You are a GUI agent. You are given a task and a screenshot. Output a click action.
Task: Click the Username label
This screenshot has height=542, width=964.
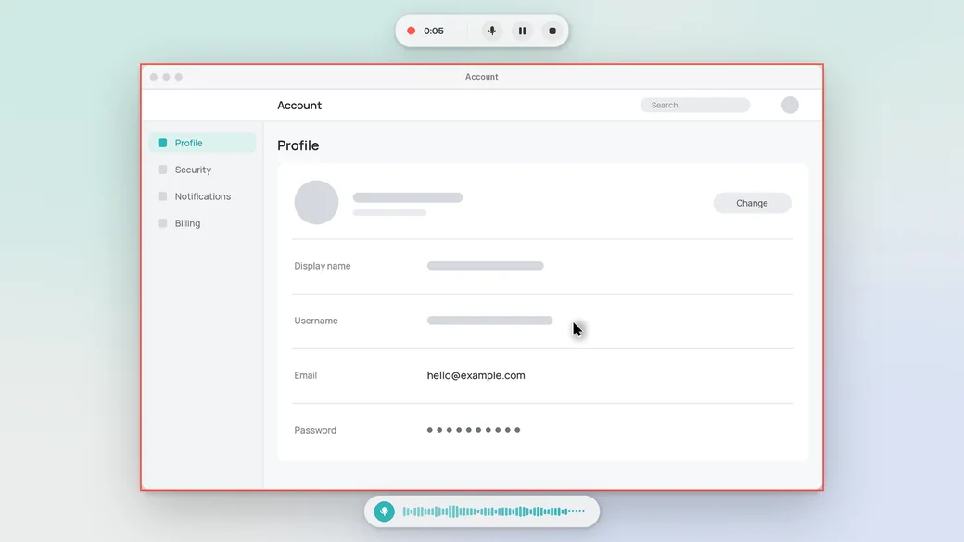coord(316,321)
